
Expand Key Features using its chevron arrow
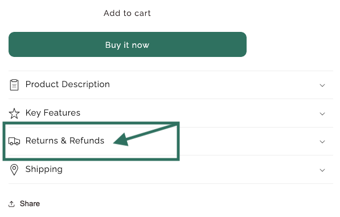click(322, 114)
